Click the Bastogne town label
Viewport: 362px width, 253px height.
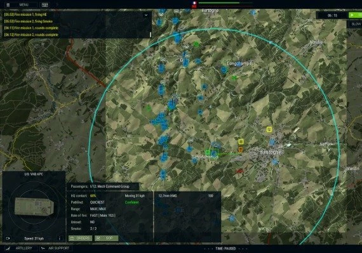(x=271, y=152)
